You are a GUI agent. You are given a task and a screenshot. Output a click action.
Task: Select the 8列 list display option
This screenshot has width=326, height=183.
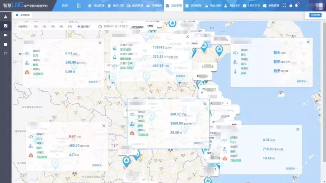(x=70, y=27)
